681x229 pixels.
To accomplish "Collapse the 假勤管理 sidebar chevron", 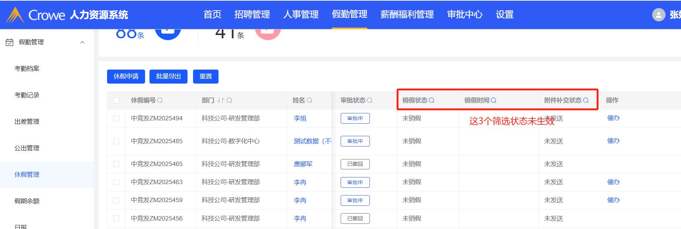I will [82, 42].
